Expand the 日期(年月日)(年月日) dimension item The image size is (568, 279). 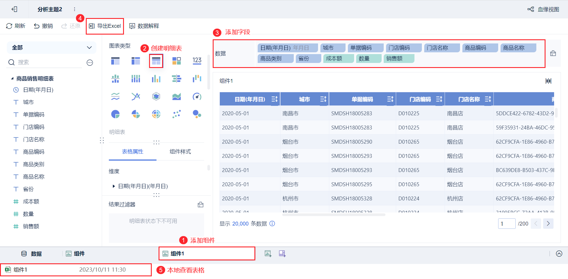[114, 186]
